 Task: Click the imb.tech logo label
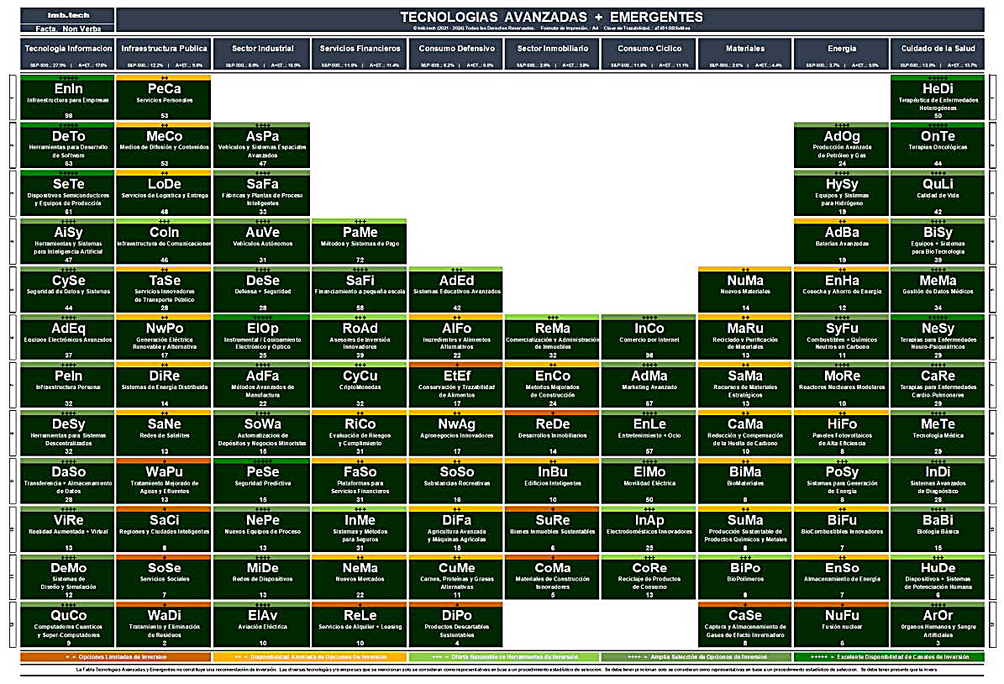[x=68, y=15]
